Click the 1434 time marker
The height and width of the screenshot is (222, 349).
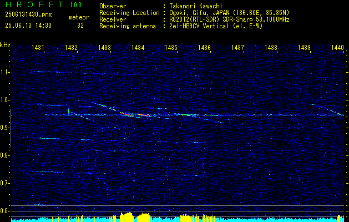click(138, 47)
